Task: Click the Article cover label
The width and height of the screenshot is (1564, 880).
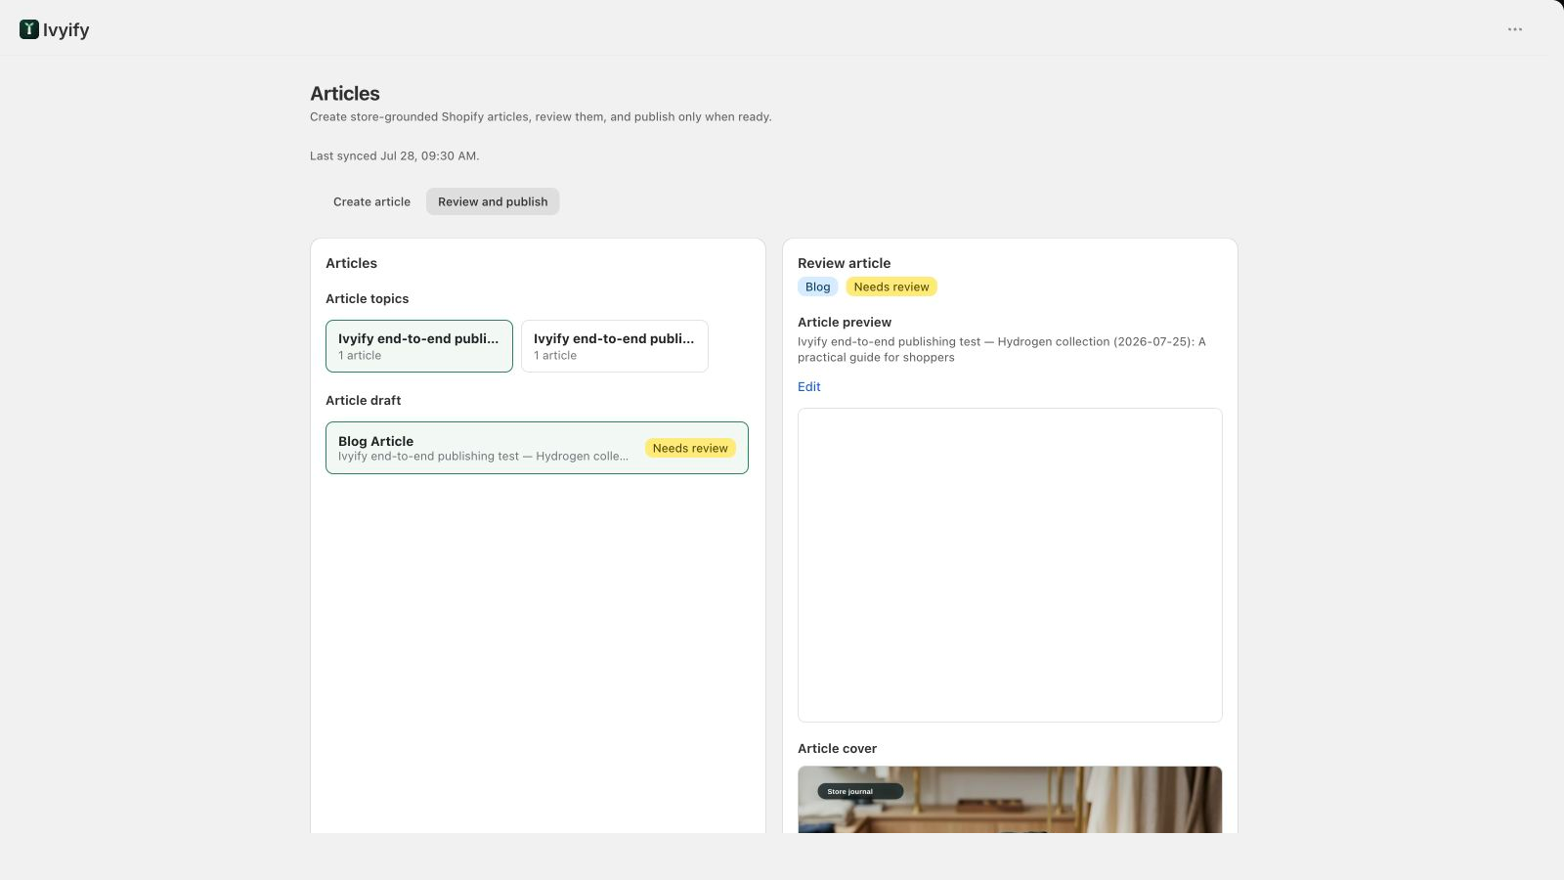Action: tap(838, 749)
